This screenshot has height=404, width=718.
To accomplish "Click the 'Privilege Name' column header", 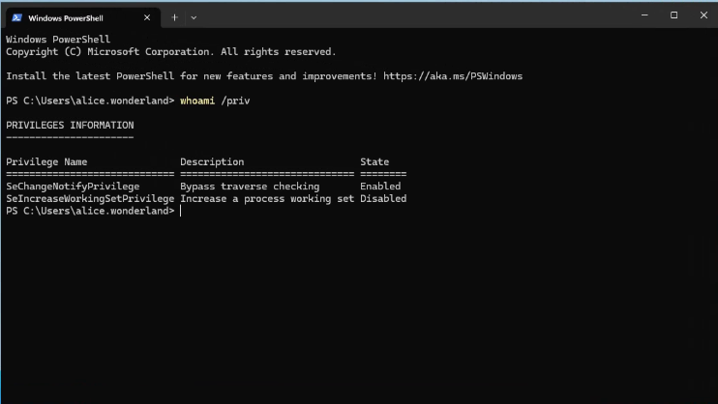I will click(x=46, y=161).
